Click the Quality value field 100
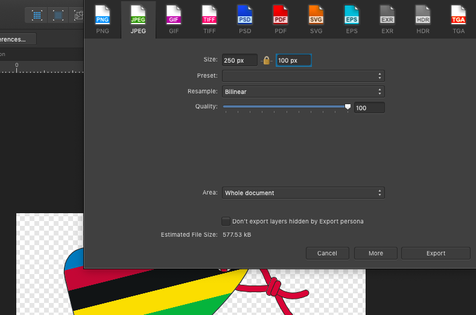This screenshot has height=315, width=476. tap(369, 108)
